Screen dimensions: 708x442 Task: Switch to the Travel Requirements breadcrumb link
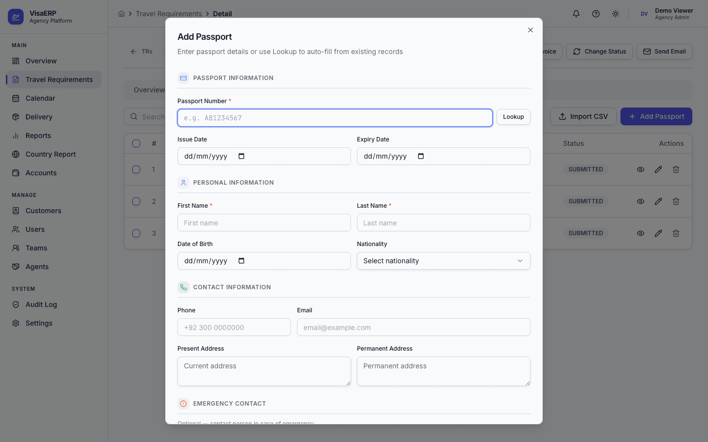169,14
